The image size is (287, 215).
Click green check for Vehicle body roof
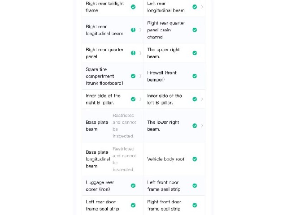[x=195, y=159]
